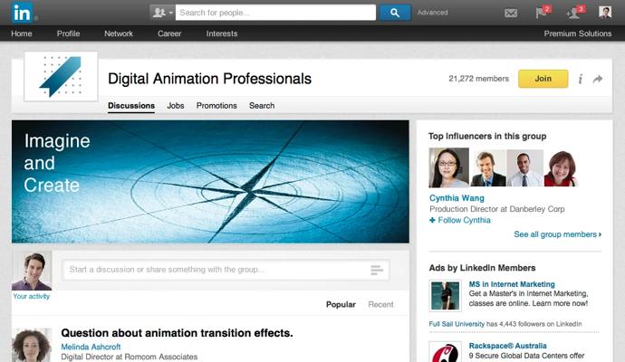
Task: Open the Network menu
Action: 119,33
